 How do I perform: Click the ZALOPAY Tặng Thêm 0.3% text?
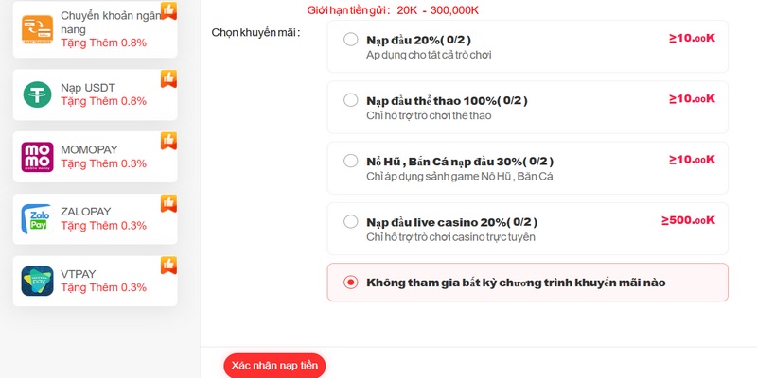pos(103,226)
